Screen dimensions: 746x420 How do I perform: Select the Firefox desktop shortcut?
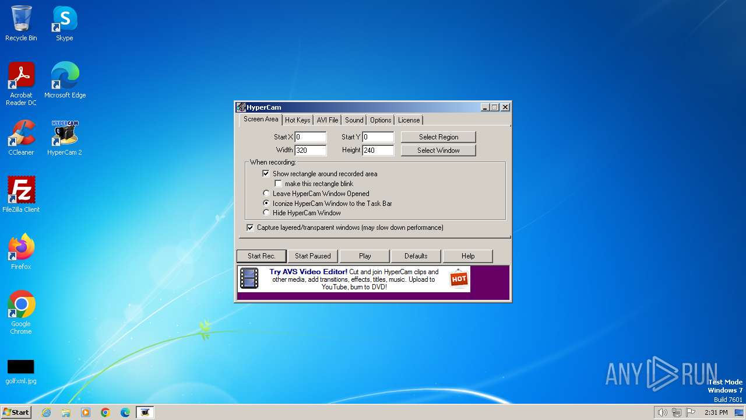pyautogui.click(x=21, y=252)
